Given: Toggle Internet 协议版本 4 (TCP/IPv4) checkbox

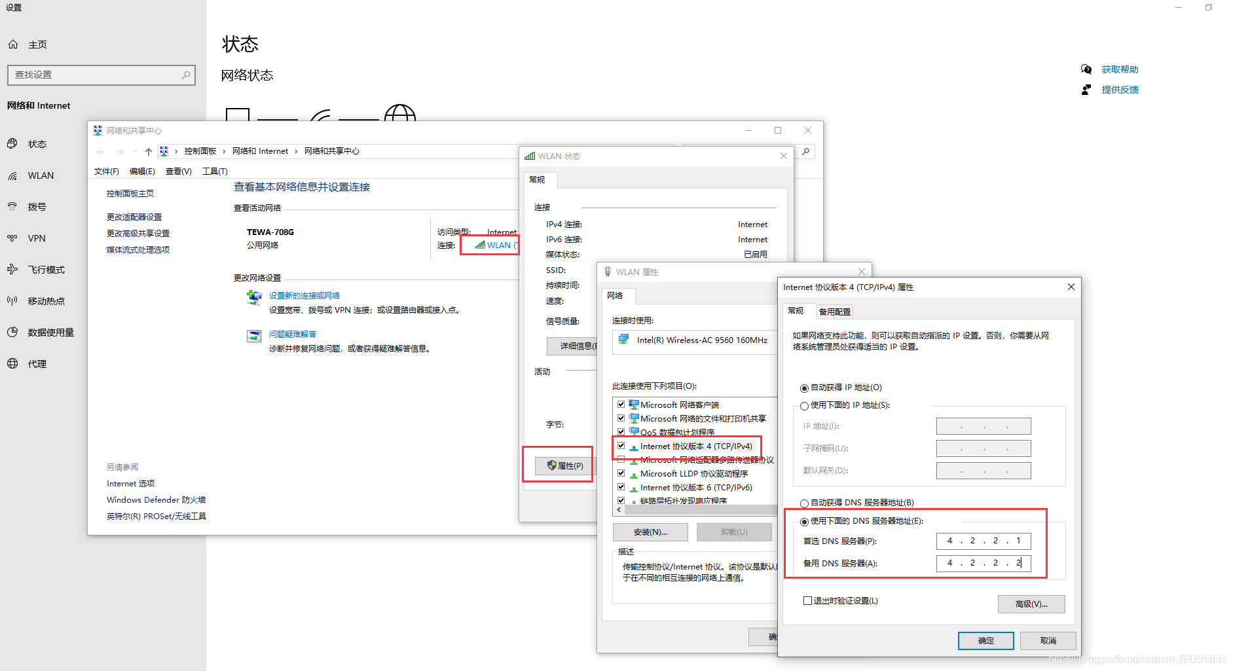Looking at the screenshot, I should pos(621,445).
